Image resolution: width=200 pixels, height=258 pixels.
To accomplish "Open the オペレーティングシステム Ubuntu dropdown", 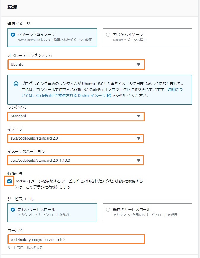I will point(76,65).
